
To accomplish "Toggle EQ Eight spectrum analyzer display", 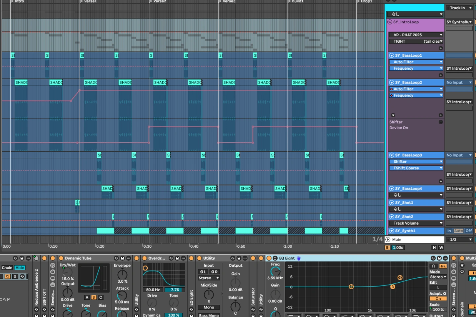I will point(443,266).
